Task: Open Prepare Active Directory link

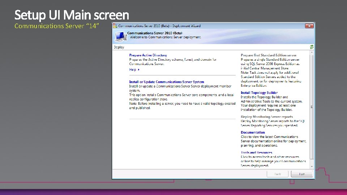Action: (x=148, y=55)
